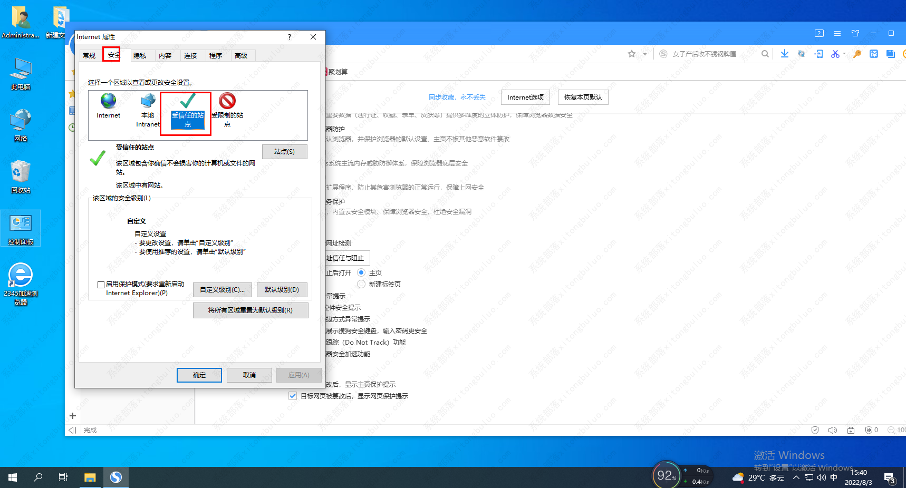Open the Windows Start menu
The width and height of the screenshot is (906, 488).
tap(13, 477)
